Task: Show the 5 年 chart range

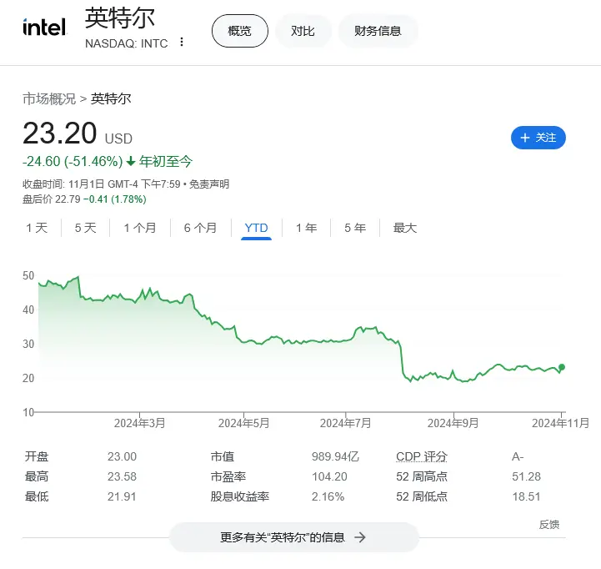Action: [x=355, y=228]
